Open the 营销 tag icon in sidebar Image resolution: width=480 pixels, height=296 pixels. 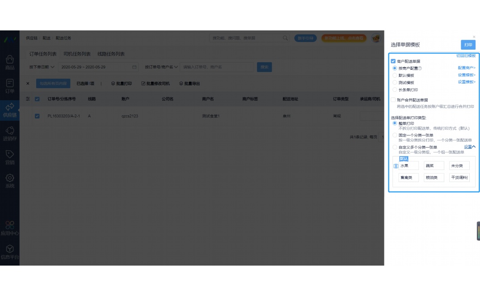click(x=9, y=154)
